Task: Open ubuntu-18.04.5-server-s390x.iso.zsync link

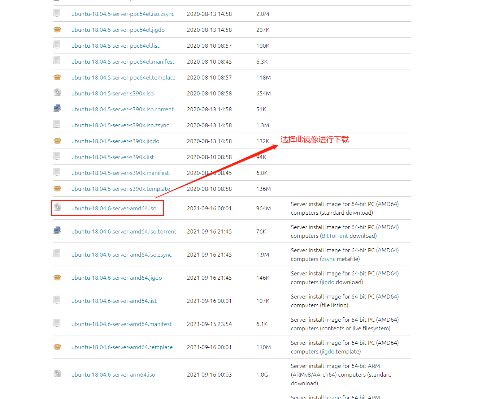Action: [x=120, y=125]
